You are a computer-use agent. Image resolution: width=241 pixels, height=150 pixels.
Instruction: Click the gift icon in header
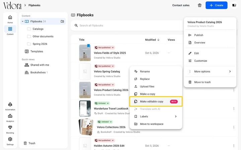[199, 5]
